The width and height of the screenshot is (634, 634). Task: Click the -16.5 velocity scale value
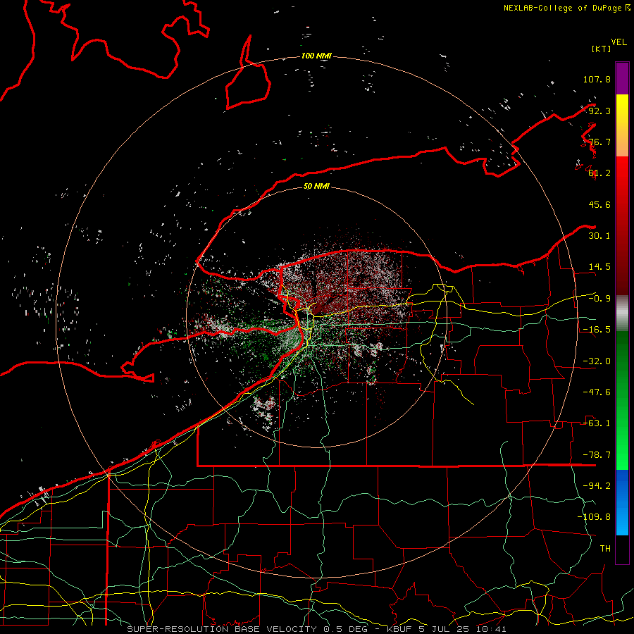coord(597,330)
